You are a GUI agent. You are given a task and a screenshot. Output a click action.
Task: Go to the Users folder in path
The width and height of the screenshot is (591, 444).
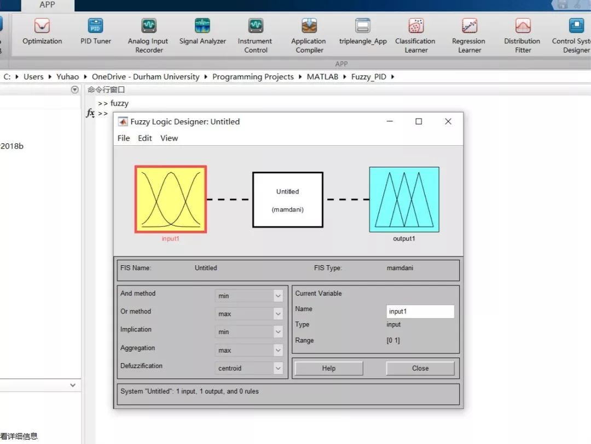[33, 77]
